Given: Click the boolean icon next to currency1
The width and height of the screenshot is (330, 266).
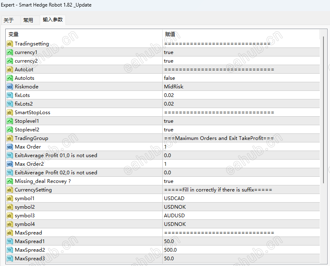Looking at the screenshot, I should (10, 52).
